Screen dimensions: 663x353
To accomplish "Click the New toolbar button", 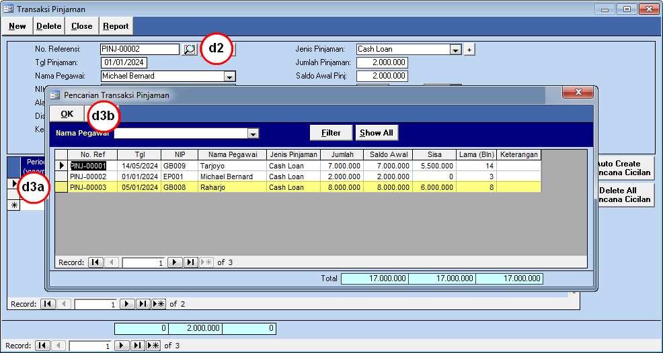I will (x=17, y=26).
